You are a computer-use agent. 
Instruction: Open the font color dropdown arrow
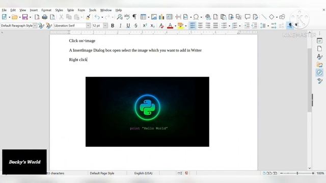click(175, 26)
